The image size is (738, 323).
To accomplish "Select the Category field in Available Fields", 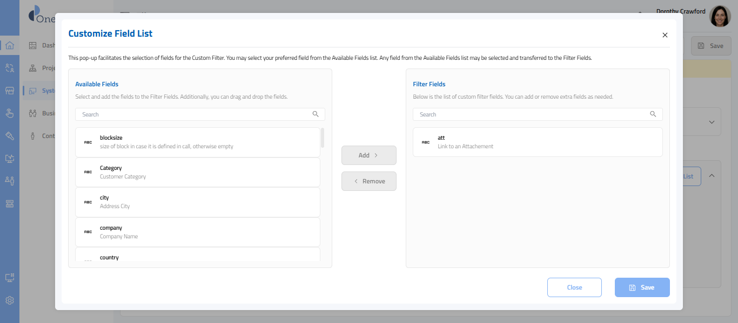I will pos(197,172).
